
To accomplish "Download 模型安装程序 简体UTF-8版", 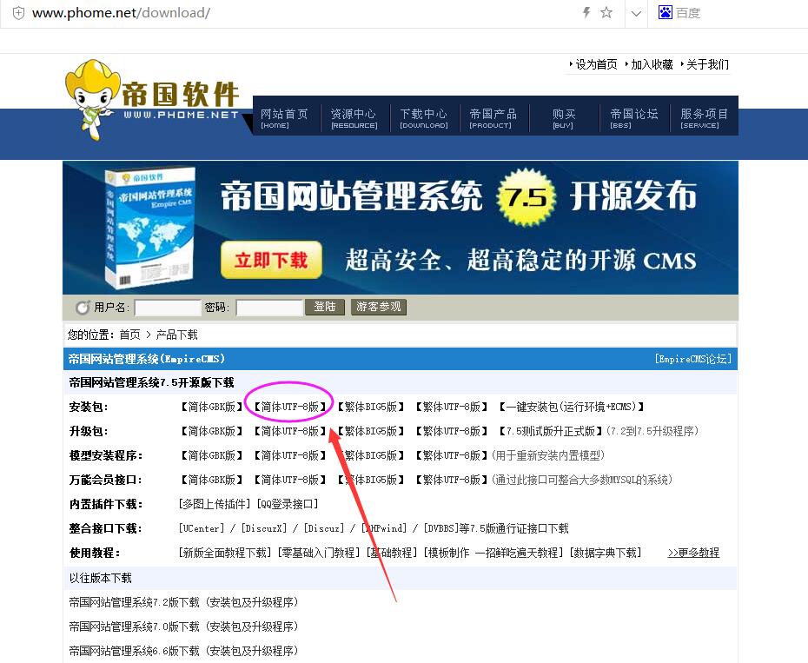I will coord(290,455).
